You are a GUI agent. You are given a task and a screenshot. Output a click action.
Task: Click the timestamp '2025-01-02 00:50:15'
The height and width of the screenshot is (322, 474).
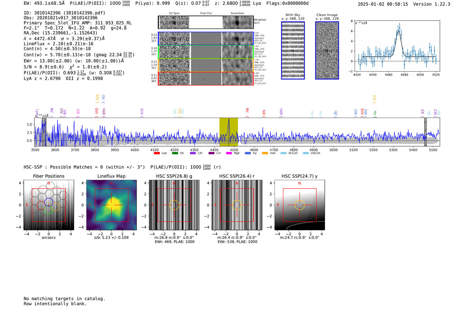coord(383,4)
